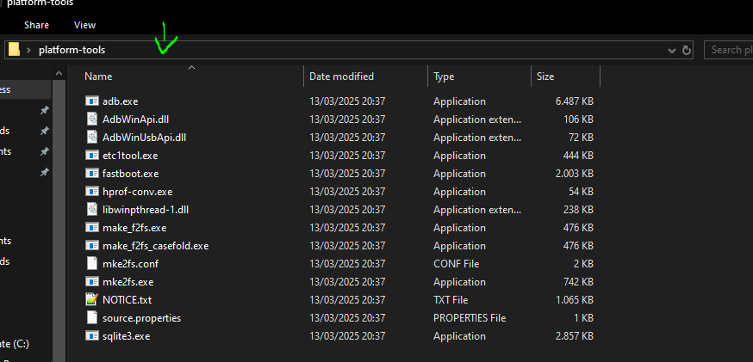Click the 2.003 KB size of fastboot.exe

(x=575, y=174)
